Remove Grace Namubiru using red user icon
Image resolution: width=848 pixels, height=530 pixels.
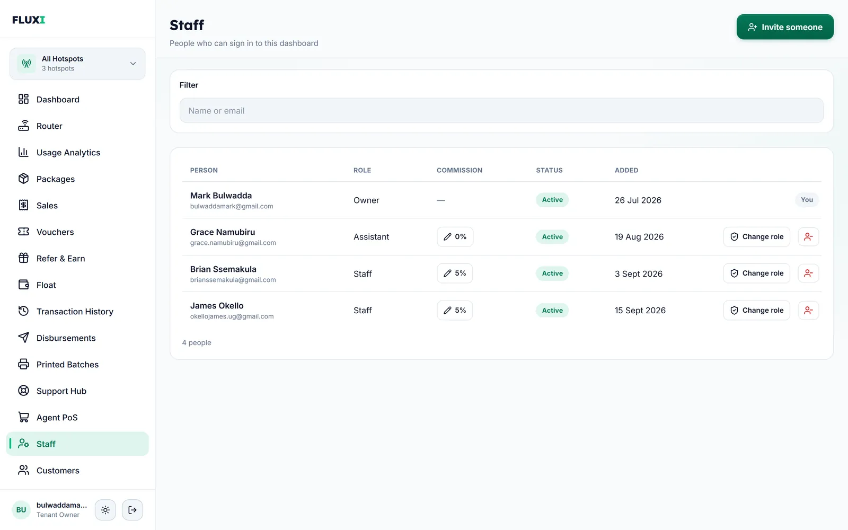(808, 237)
